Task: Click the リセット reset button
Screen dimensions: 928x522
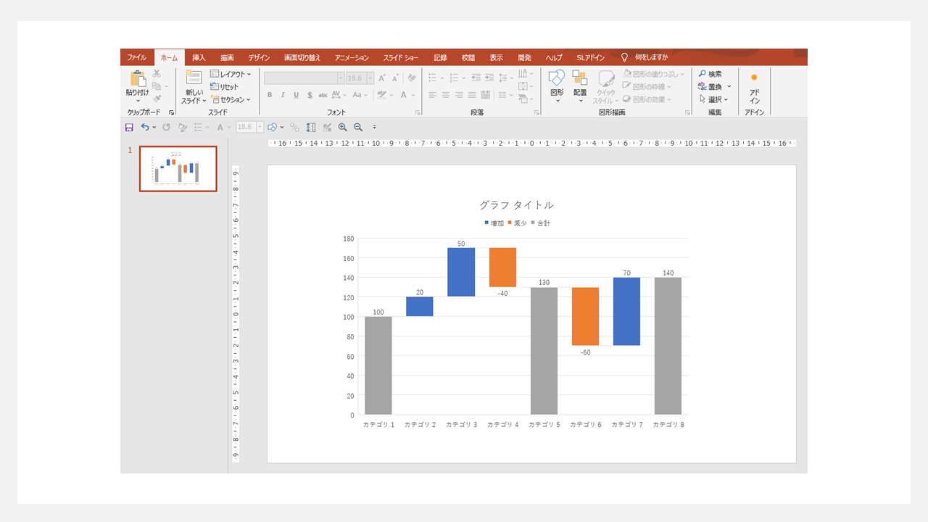Action: pyautogui.click(x=224, y=86)
